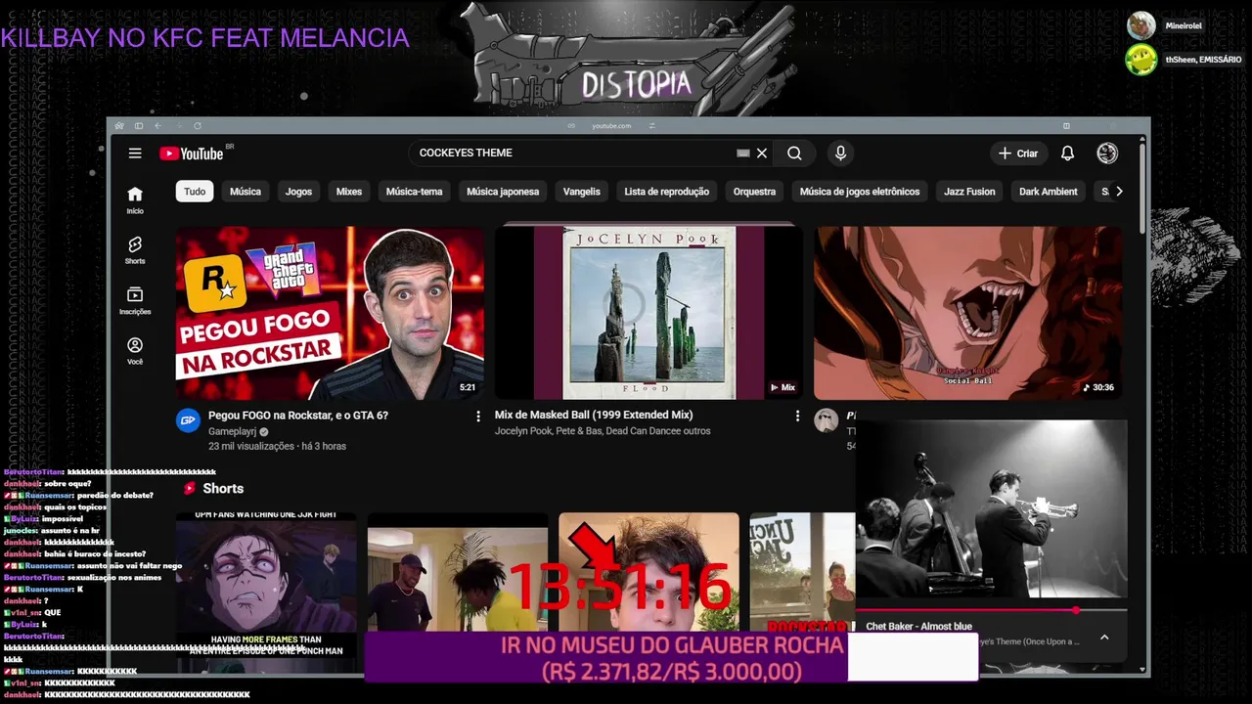Select the Mixes filter chip
1252x704 pixels.
click(349, 192)
